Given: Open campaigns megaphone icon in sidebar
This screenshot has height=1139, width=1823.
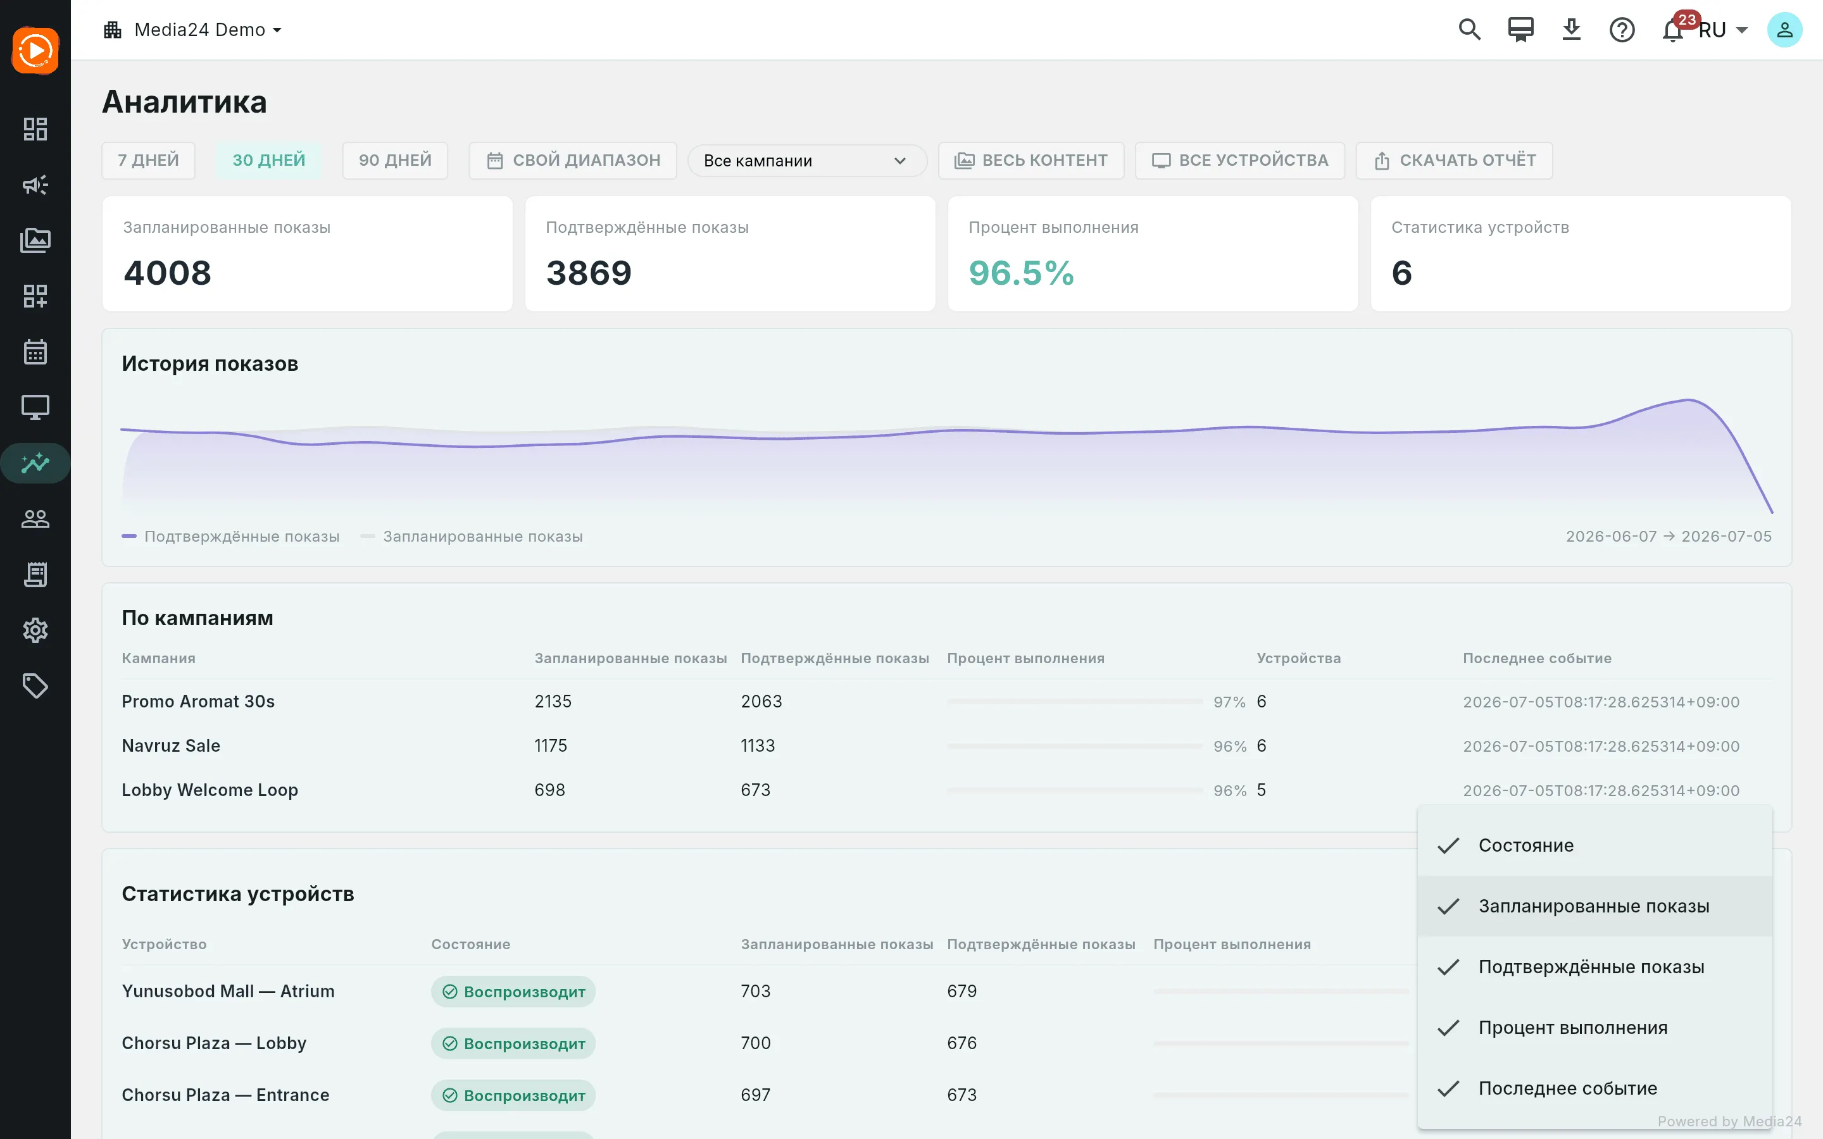Looking at the screenshot, I should [35, 185].
